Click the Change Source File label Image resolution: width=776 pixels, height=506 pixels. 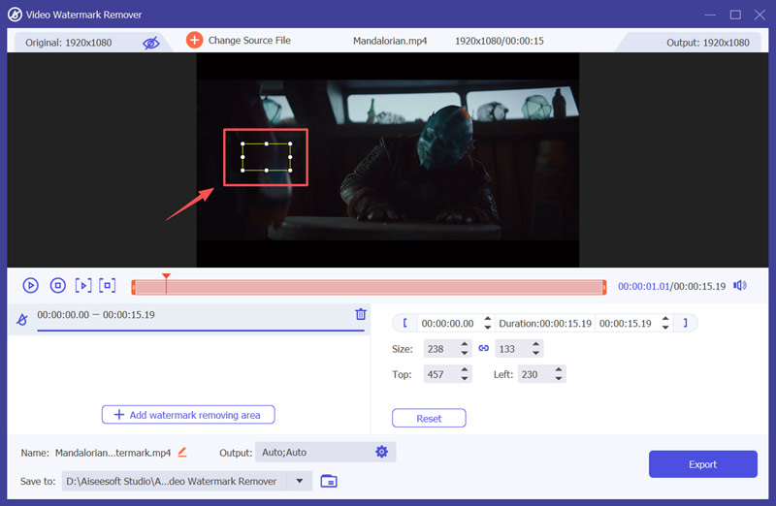249,41
